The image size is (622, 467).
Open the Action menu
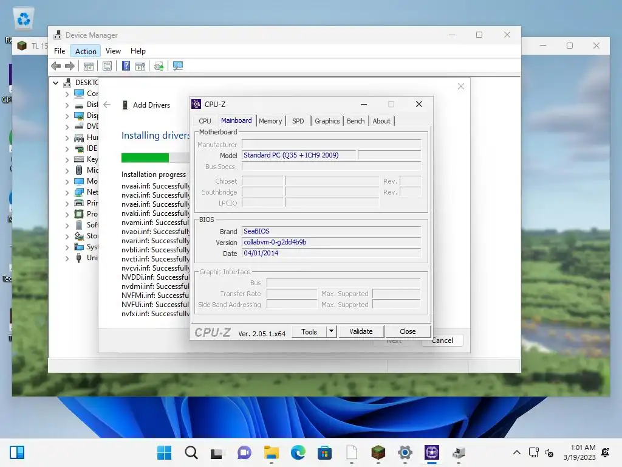(x=86, y=51)
